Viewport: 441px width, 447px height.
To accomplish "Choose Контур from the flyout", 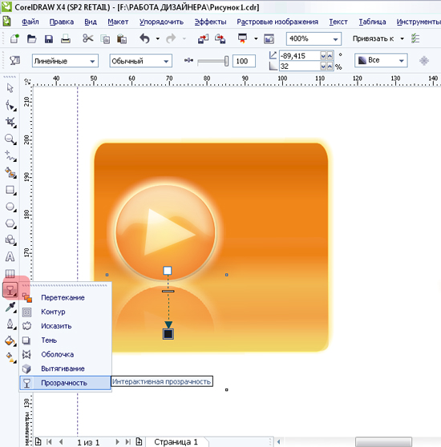I will point(65,312).
